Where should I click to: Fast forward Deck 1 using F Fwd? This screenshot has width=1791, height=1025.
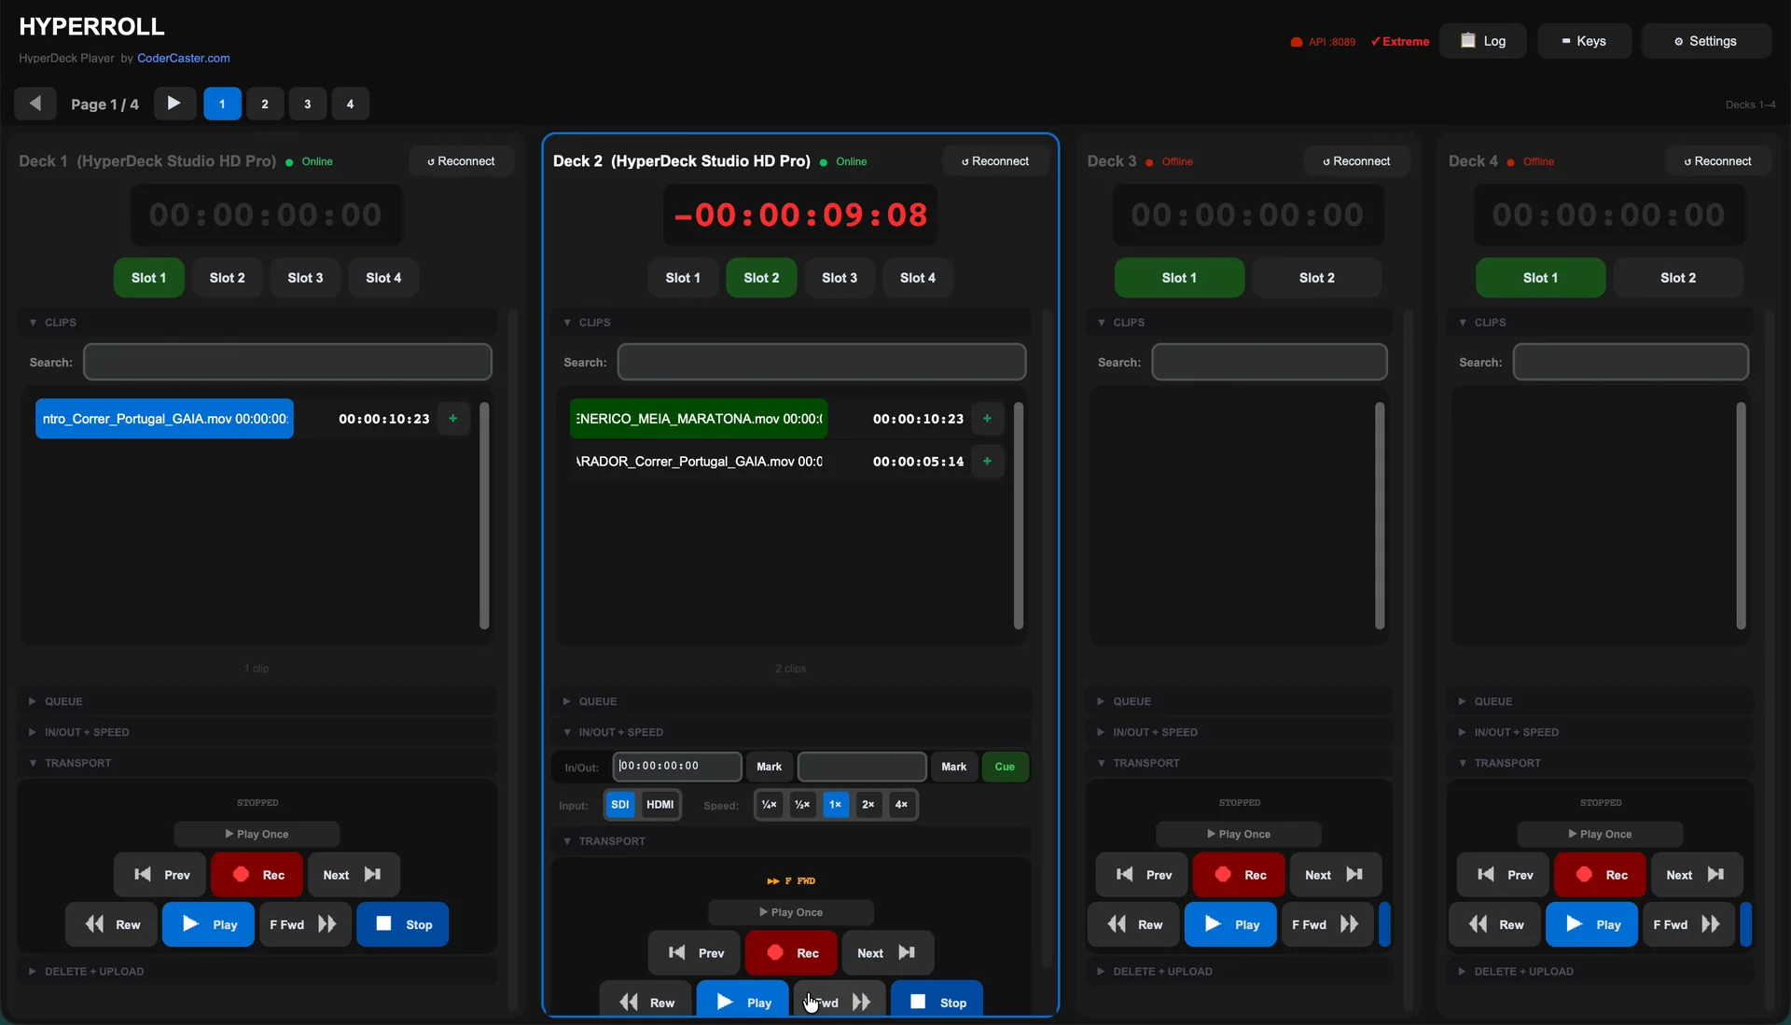click(306, 924)
